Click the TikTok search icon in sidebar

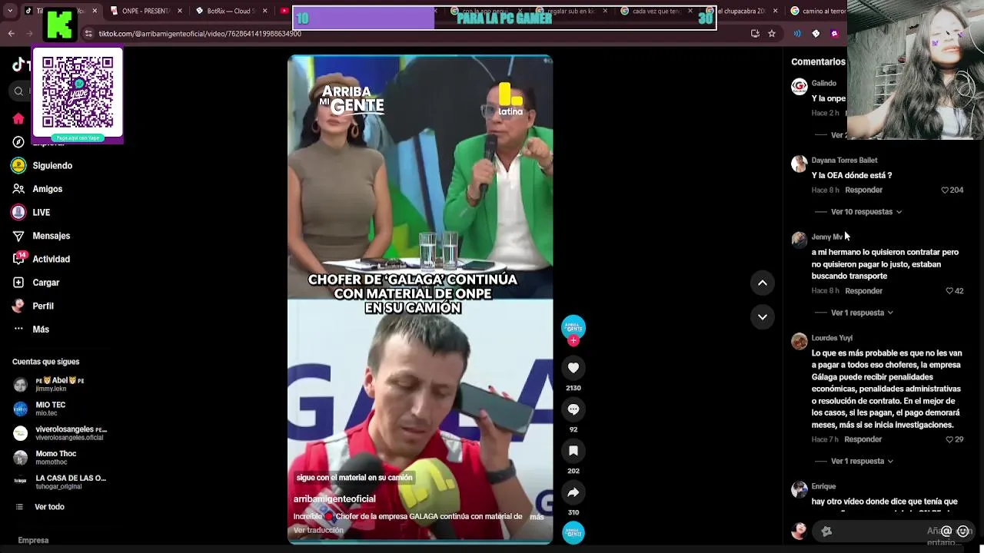pyautogui.click(x=18, y=91)
